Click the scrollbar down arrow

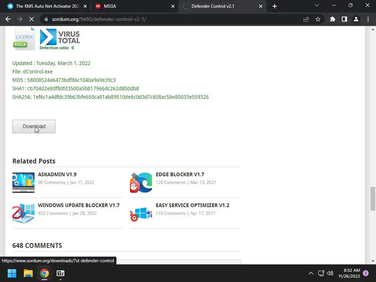click(x=373, y=261)
